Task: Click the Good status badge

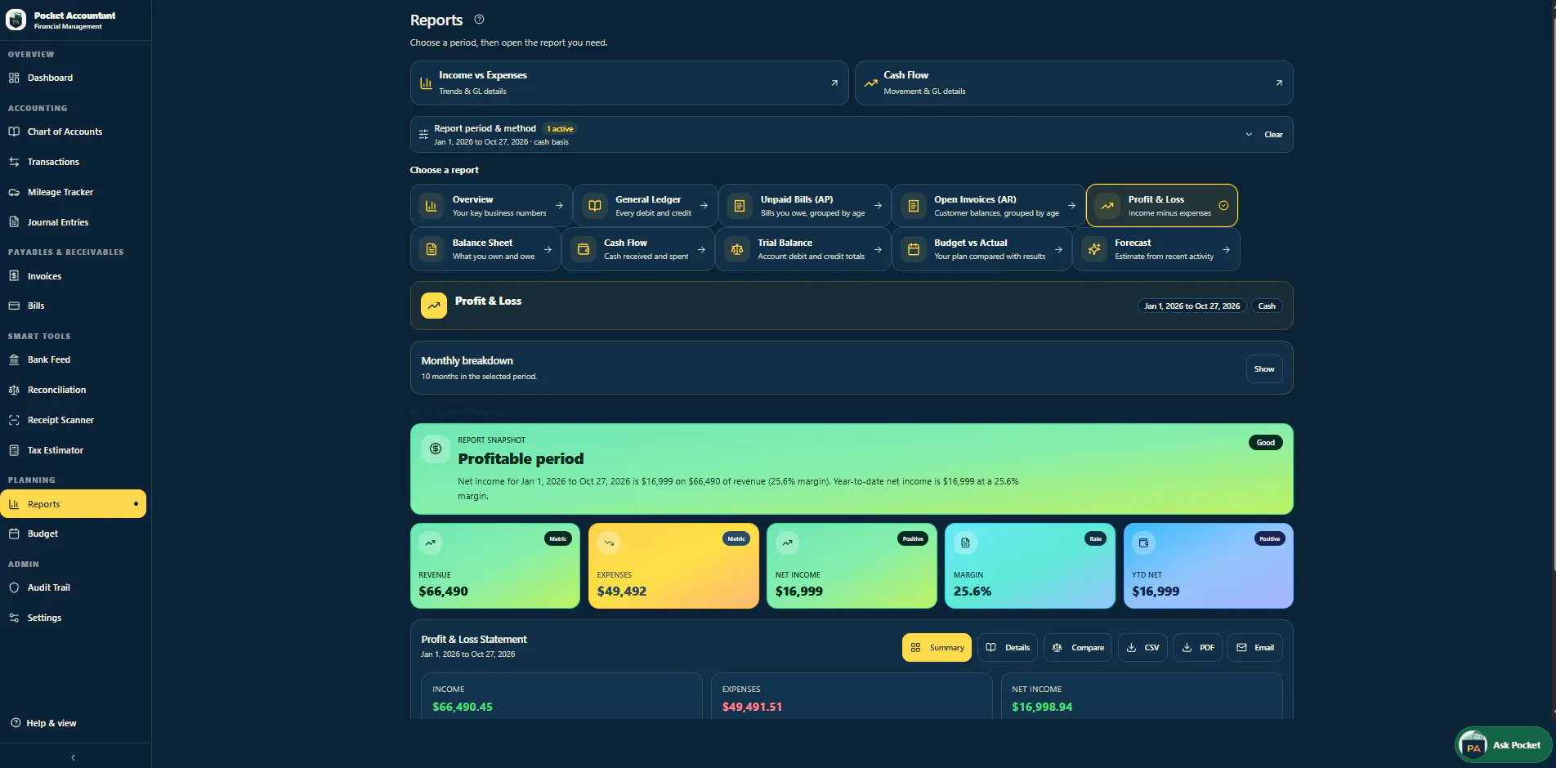Action: (x=1266, y=443)
